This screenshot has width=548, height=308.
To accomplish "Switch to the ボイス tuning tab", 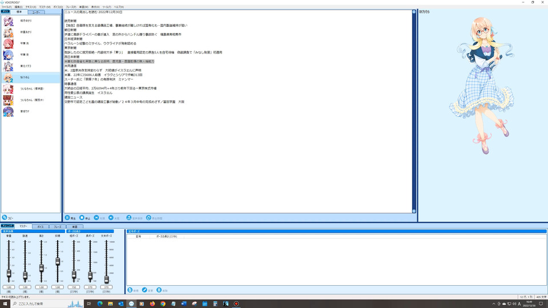I will coord(41,226).
